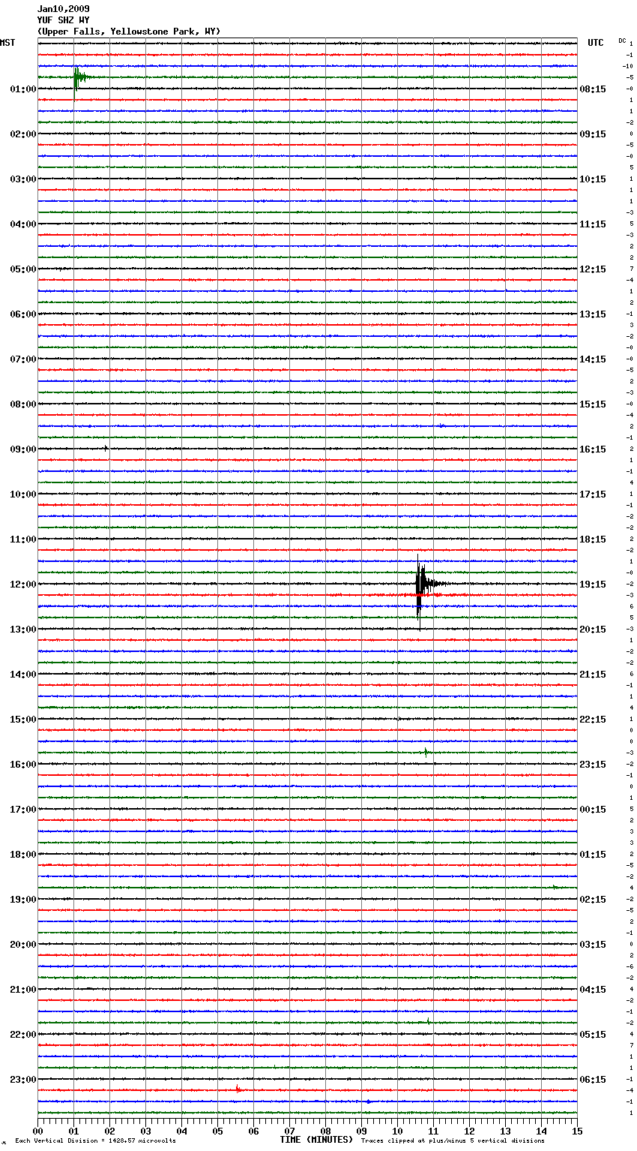The width and height of the screenshot is (637, 1151).
Task: Click the 16:15 UTC time label
Action: [593, 449]
